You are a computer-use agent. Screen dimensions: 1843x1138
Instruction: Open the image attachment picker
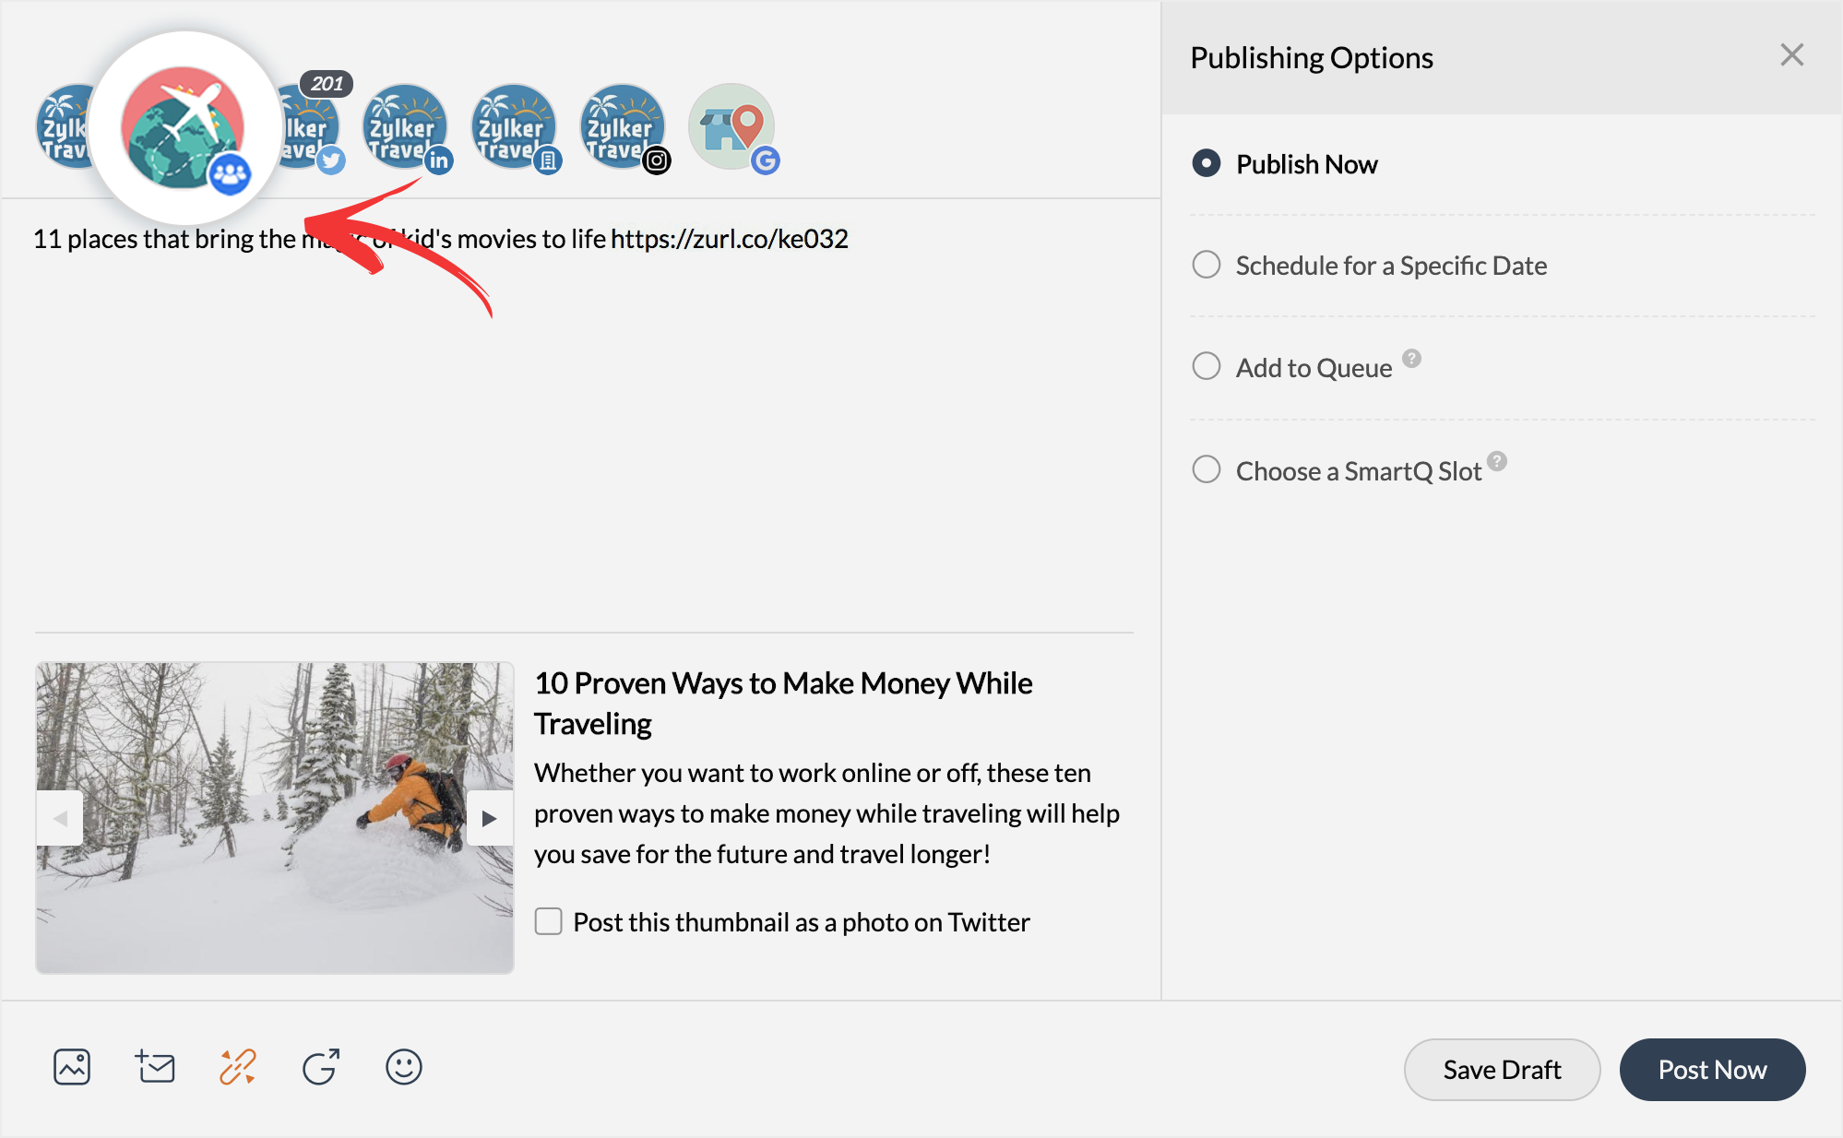click(x=72, y=1067)
